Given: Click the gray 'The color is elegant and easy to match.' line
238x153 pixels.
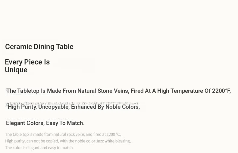Looking at the screenshot, I should [39, 148].
